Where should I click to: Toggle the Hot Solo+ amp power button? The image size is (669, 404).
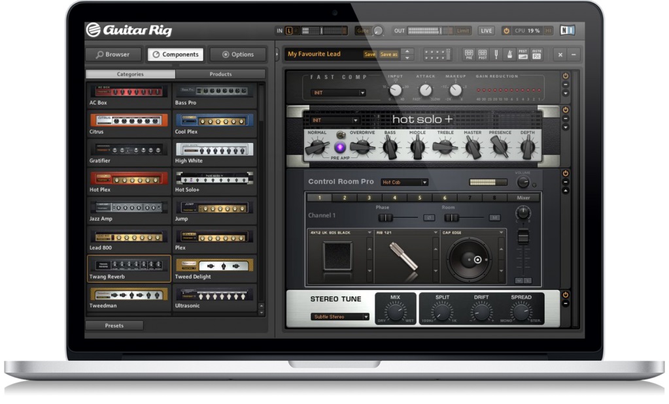pyautogui.click(x=565, y=110)
